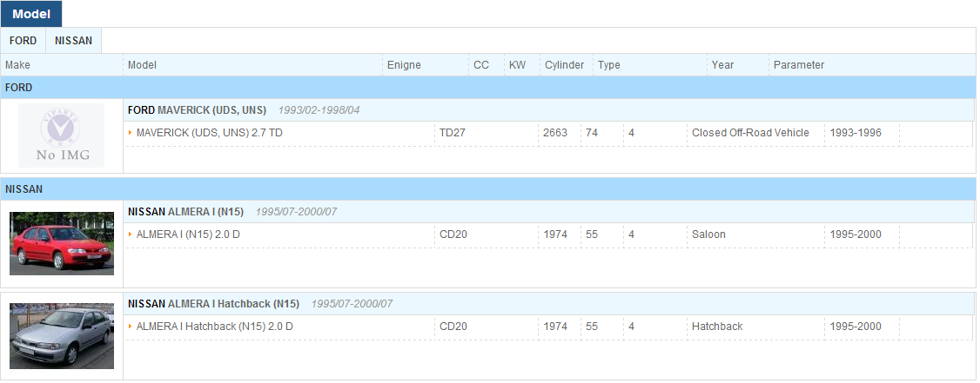The height and width of the screenshot is (383, 980).
Task: Click the Model column header
Action: (252, 65)
